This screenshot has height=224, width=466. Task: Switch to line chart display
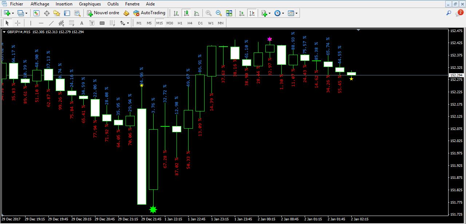pos(197,13)
